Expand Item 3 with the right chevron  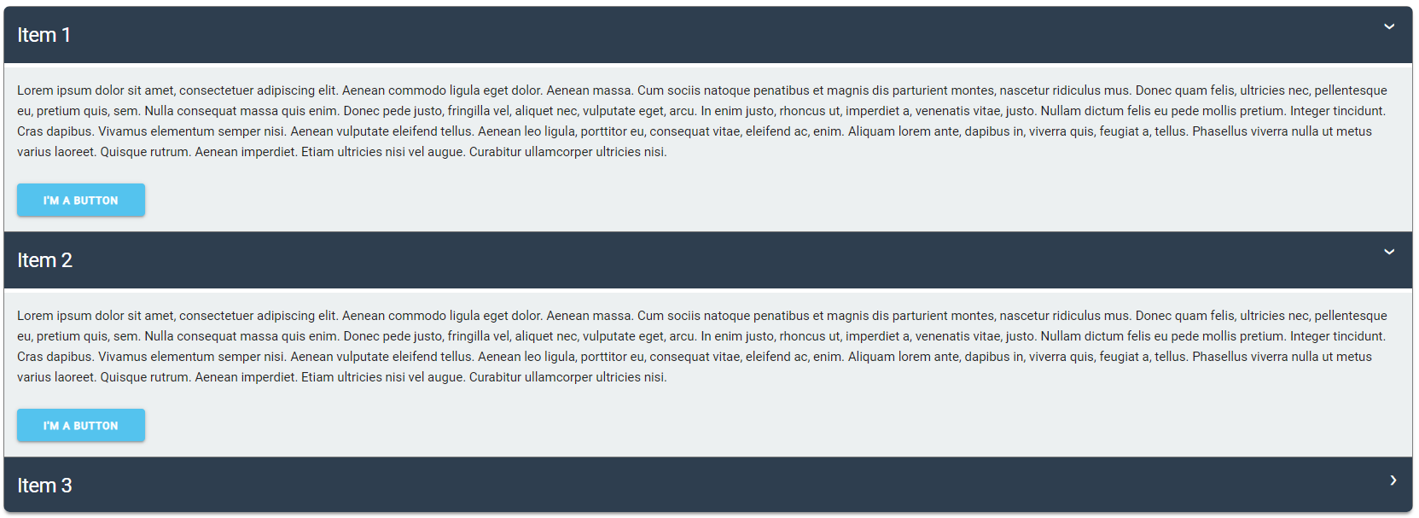point(1393,480)
